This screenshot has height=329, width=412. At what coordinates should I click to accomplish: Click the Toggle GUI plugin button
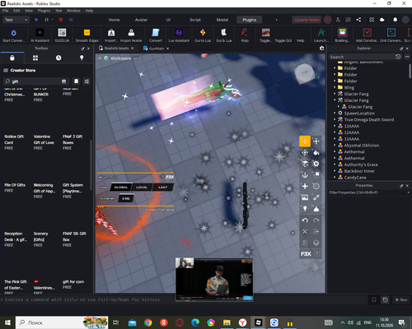click(x=283, y=40)
